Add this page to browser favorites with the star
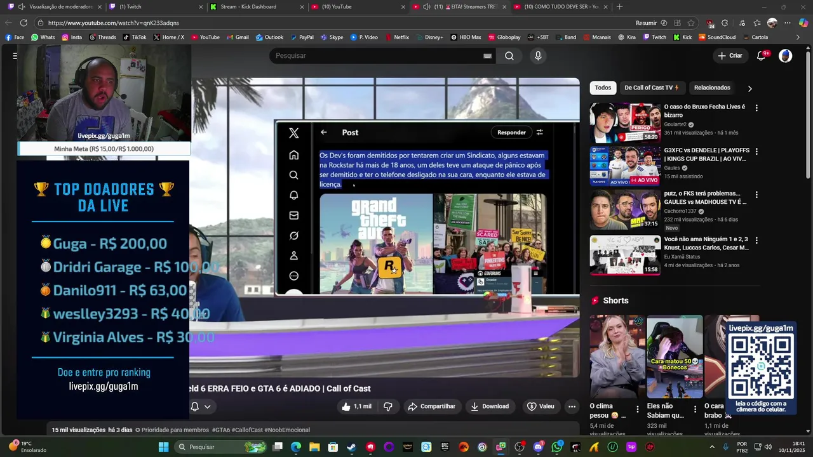The image size is (813, 457). [691, 23]
